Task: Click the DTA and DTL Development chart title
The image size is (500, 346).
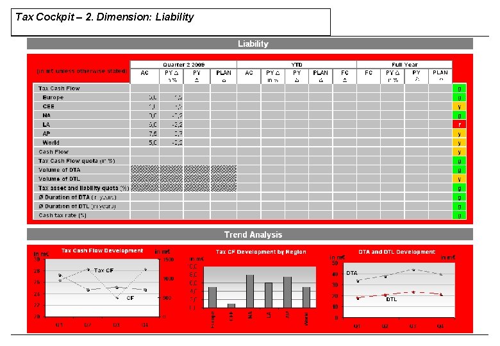Action: click(397, 252)
